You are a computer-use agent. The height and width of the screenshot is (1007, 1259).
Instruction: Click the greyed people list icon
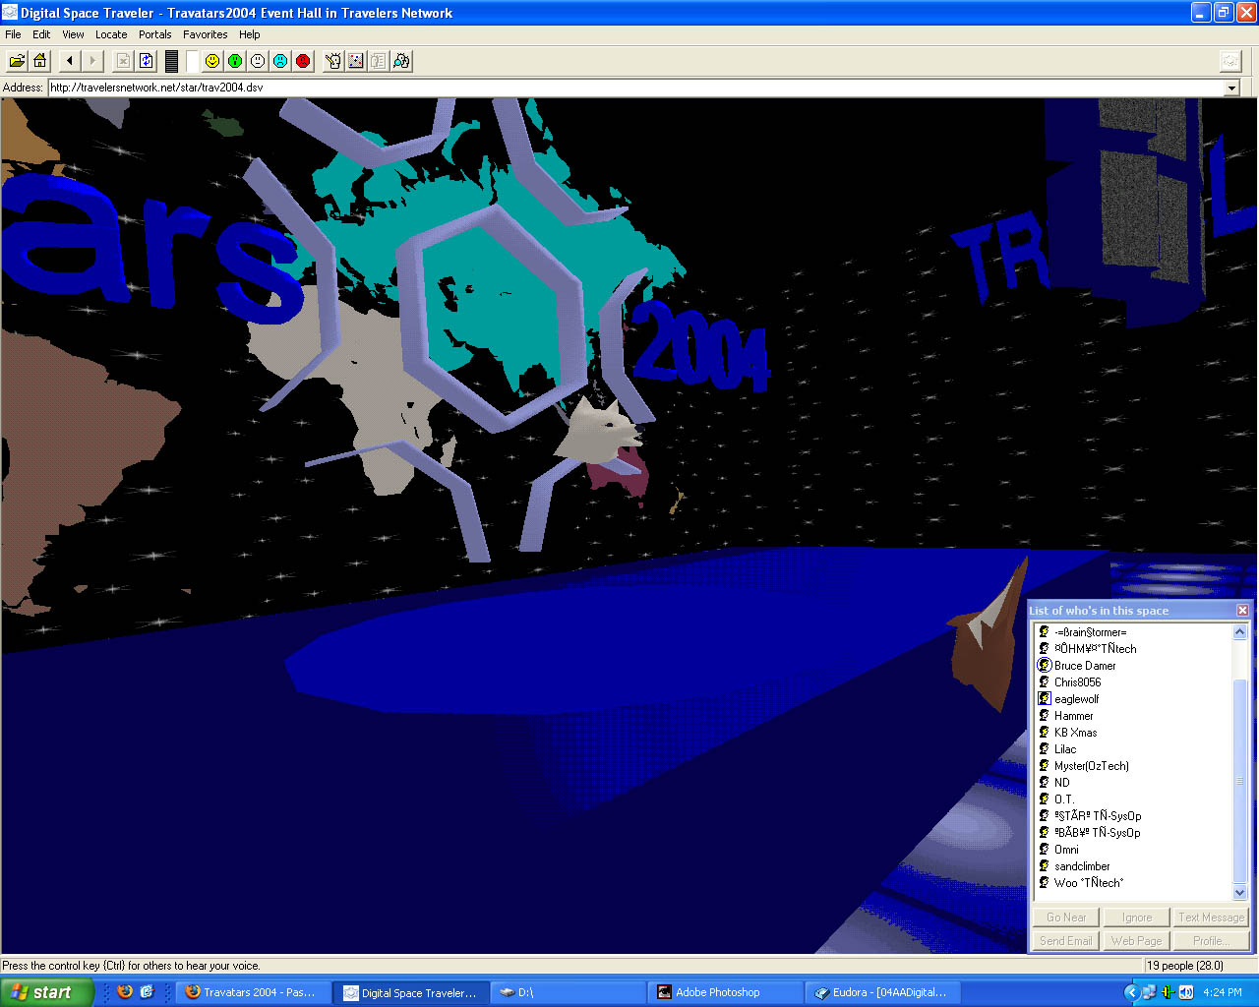(379, 61)
